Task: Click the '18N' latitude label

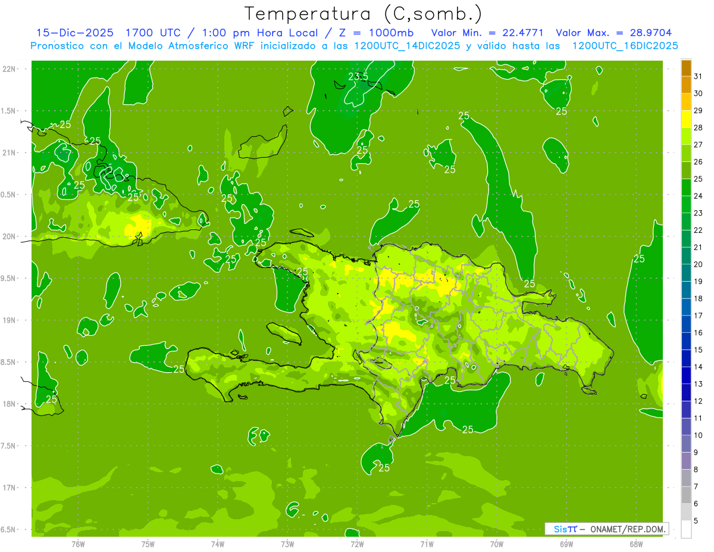Action: tap(9, 404)
